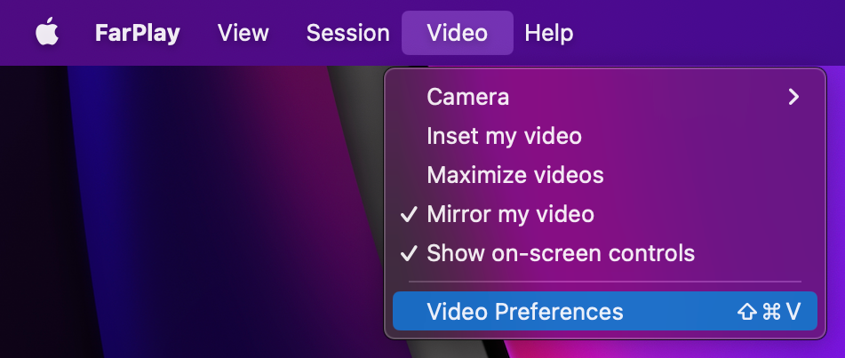Disable Mirror my video

point(510,215)
